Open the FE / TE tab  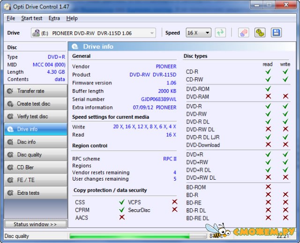(36, 180)
